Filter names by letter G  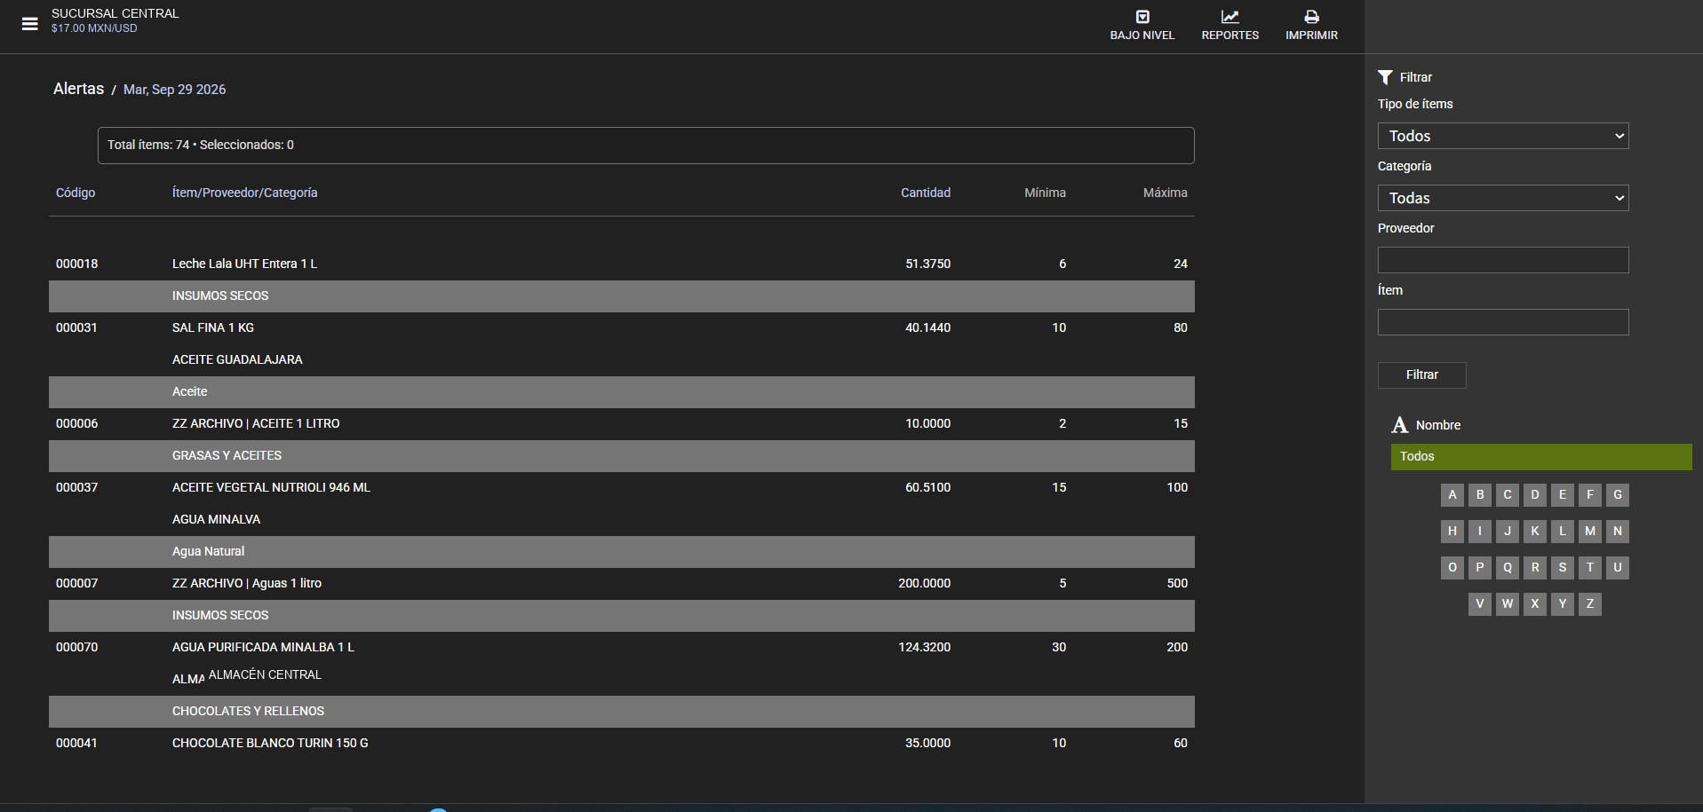[1618, 495]
